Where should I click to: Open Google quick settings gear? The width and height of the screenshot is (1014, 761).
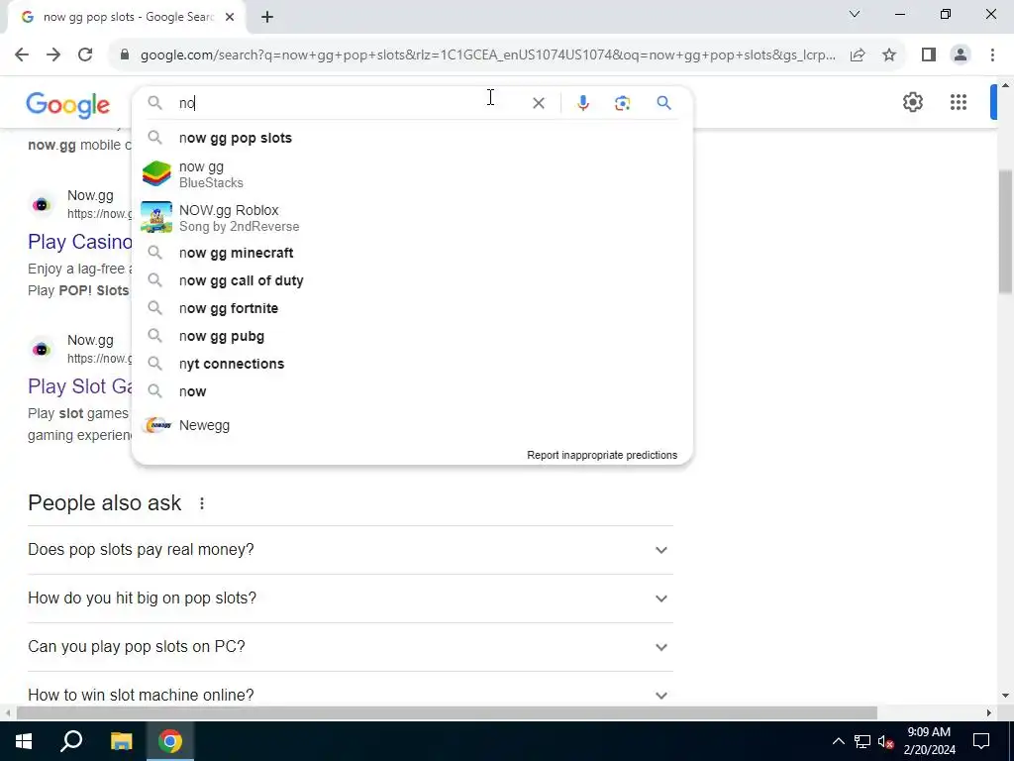pyautogui.click(x=912, y=102)
